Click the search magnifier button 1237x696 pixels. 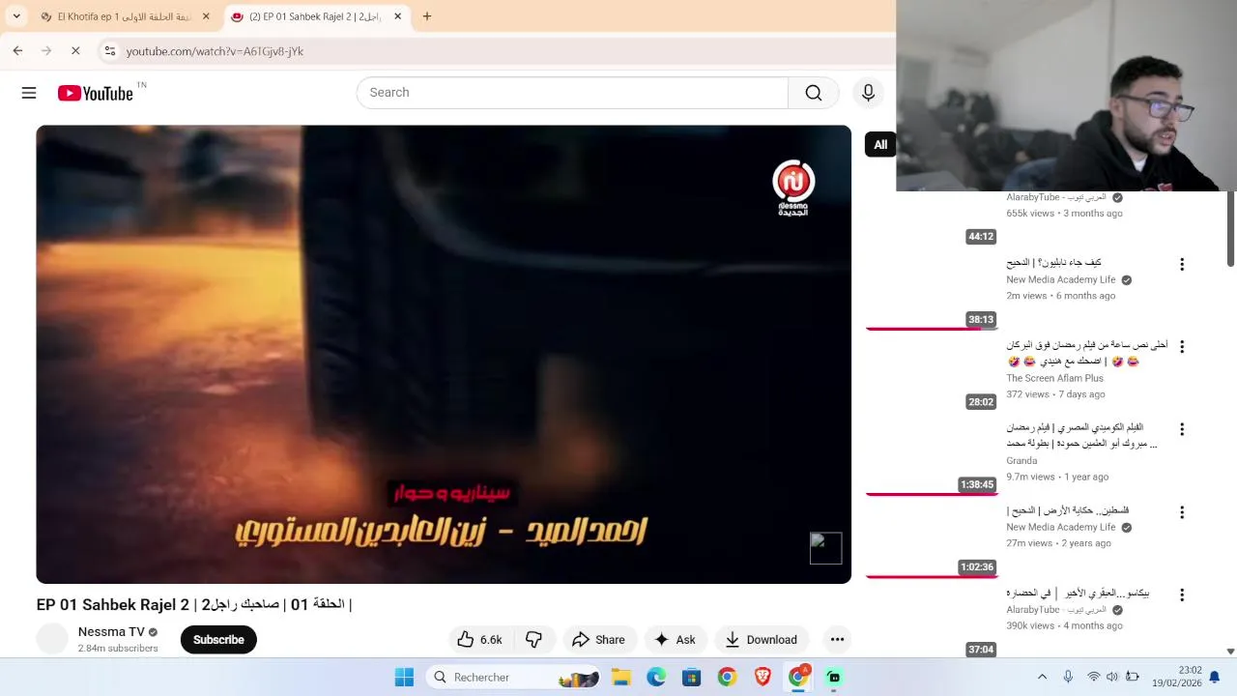point(814,93)
